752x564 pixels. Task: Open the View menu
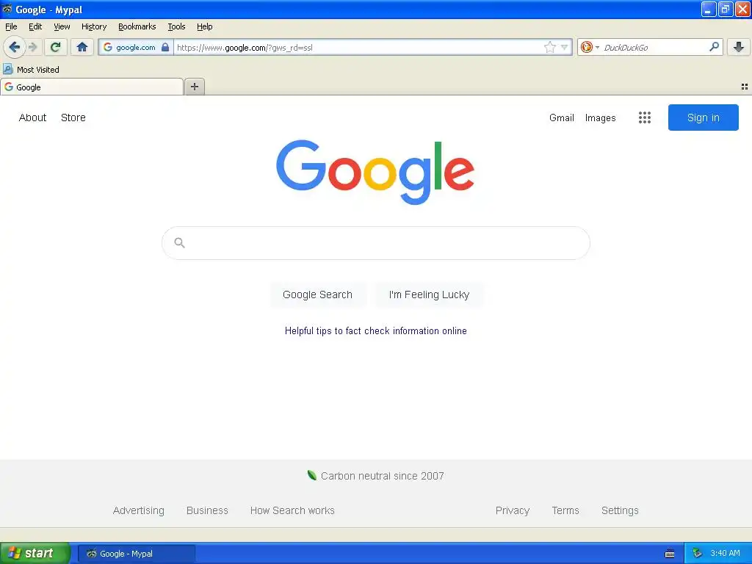click(x=62, y=26)
